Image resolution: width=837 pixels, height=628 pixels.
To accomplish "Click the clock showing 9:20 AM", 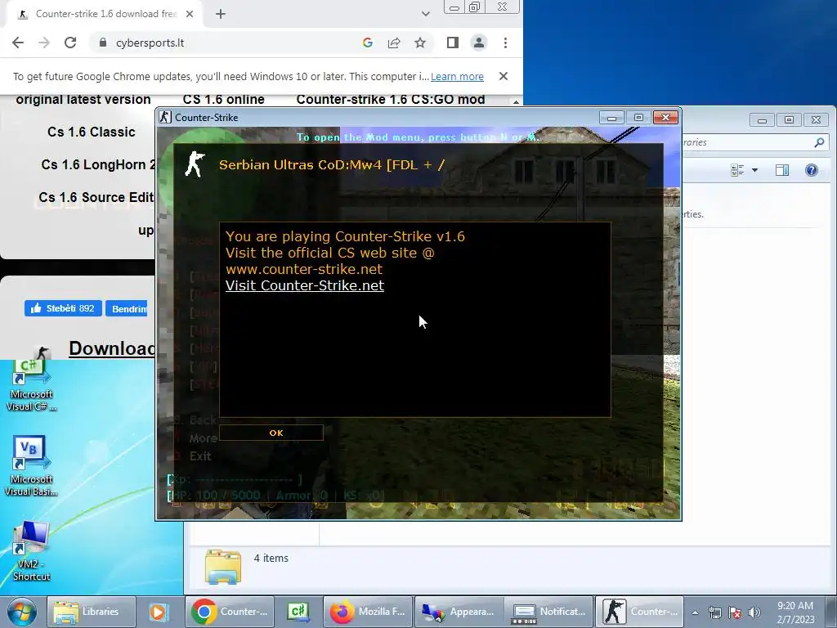I will click(x=795, y=612).
